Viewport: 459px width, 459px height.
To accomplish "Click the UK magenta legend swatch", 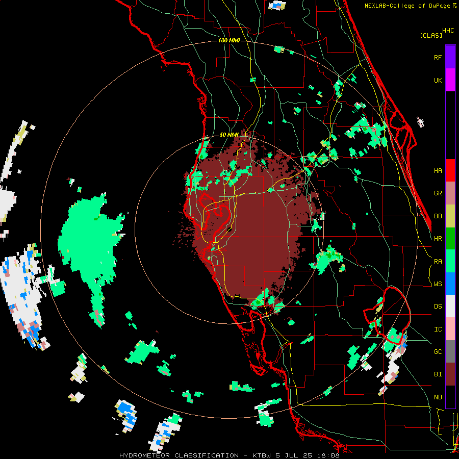I will point(450,80).
